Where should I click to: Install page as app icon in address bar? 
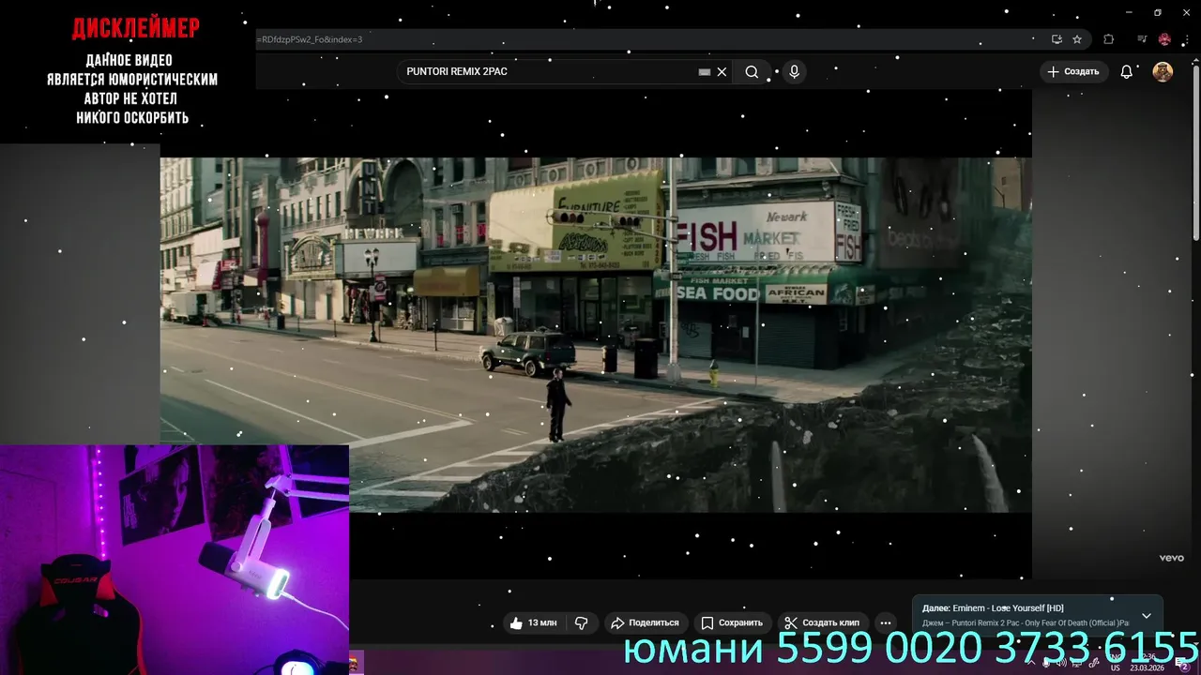[1057, 39]
